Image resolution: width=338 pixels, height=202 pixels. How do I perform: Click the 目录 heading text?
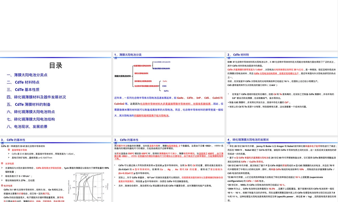[56, 65]
